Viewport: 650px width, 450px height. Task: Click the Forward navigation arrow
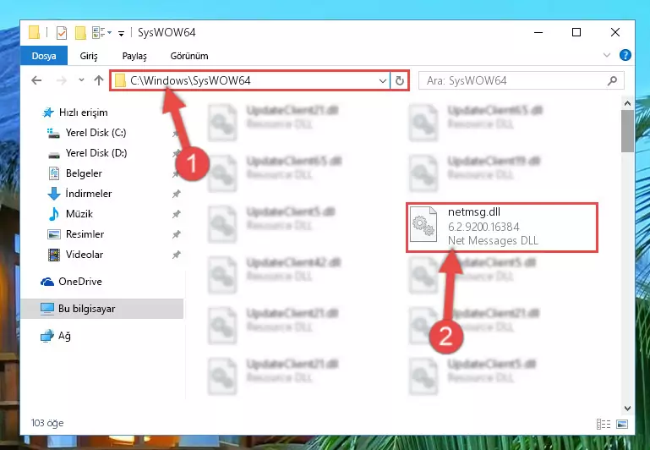[x=62, y=80]
